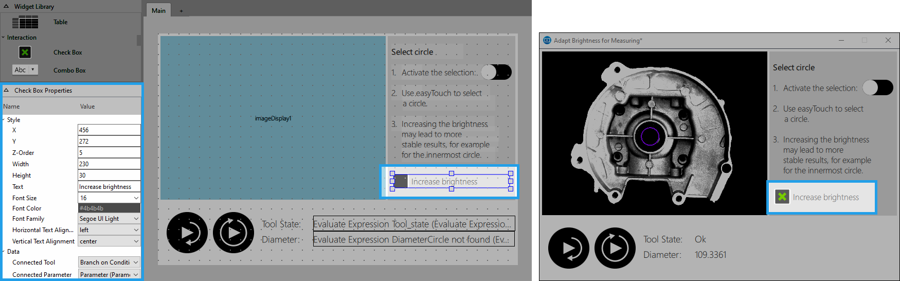Edit the Width value field
900x281 pixels.
pyautogui.click(x=109, y=164)
